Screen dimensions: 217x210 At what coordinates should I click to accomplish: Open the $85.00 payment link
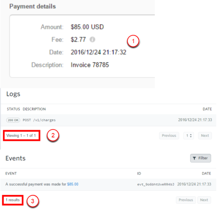(73, 184)
